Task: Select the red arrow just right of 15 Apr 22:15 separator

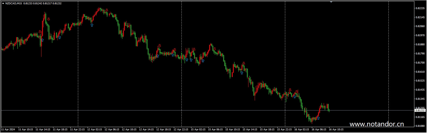Action: pos(290,90)
